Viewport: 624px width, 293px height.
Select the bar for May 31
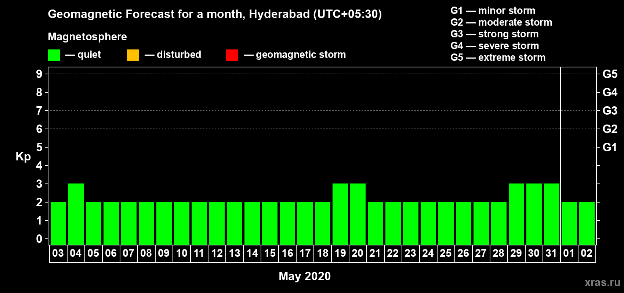(552, 214)
